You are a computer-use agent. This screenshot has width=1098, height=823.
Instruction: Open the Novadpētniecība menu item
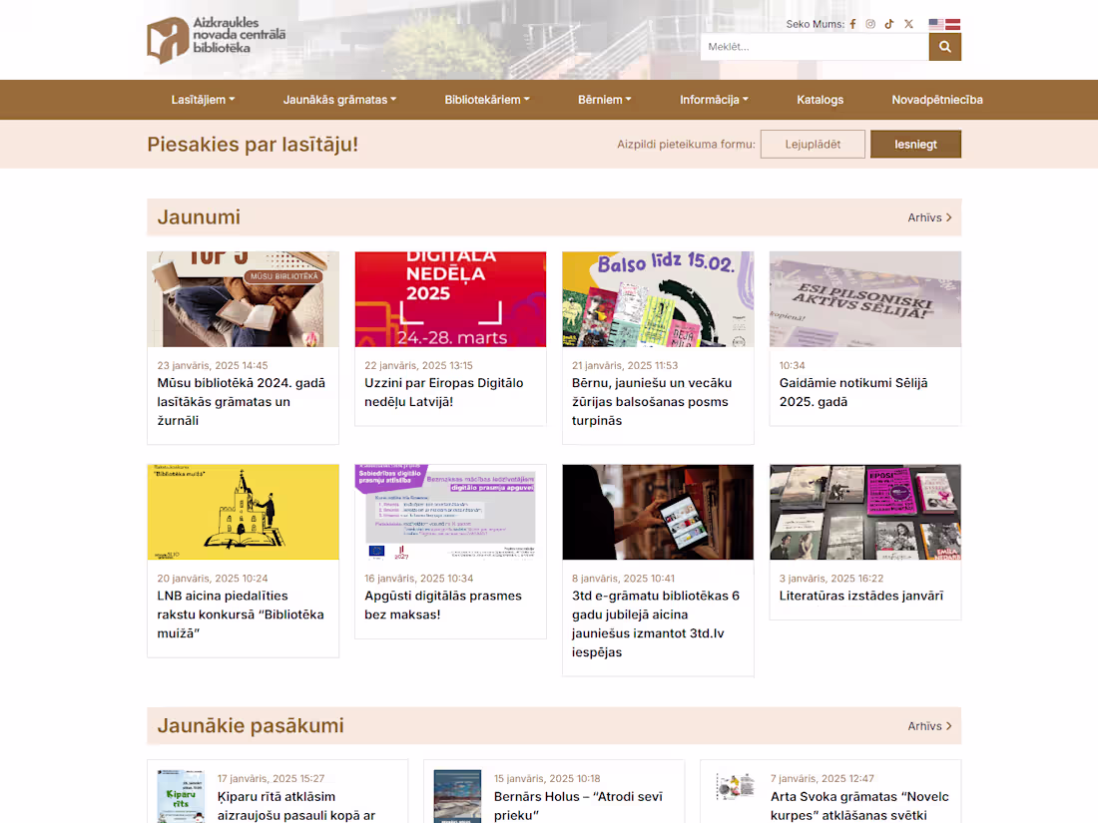[938, 100]
